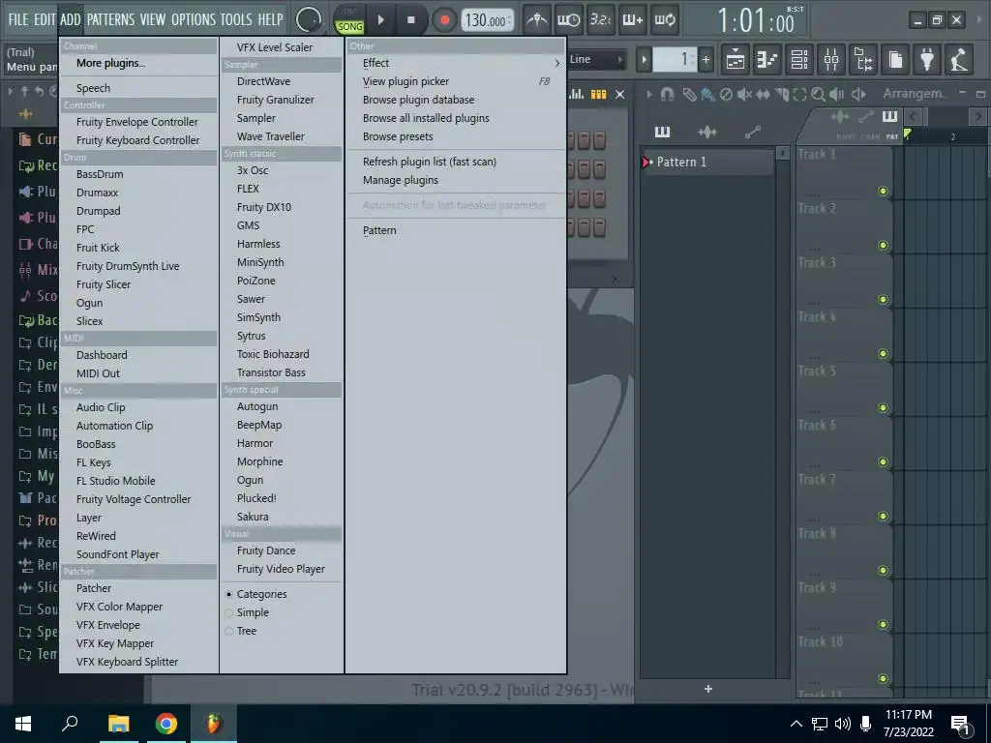Screen dimensions: 991x743
Task: Click the tempo tapper drum pedal icon
Action: pyautogui.click(x=959, y=59)
